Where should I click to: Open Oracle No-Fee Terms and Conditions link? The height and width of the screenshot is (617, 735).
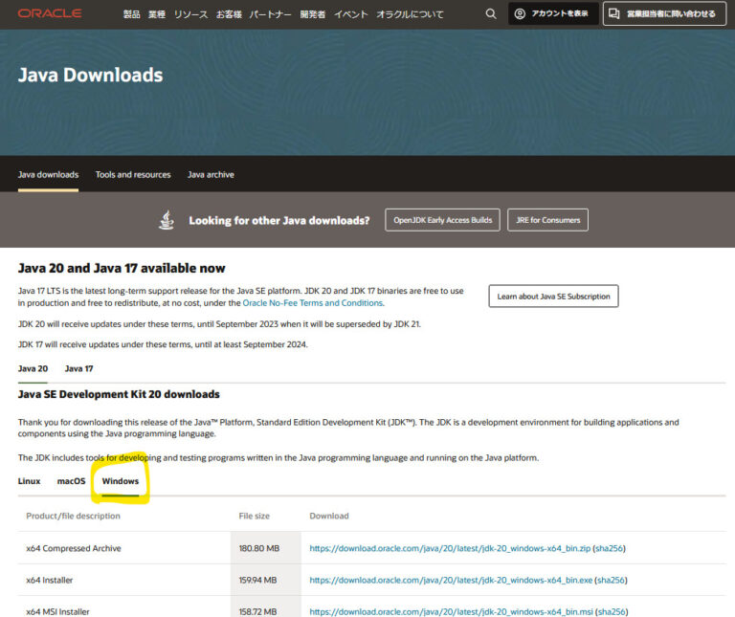[312, 303]
